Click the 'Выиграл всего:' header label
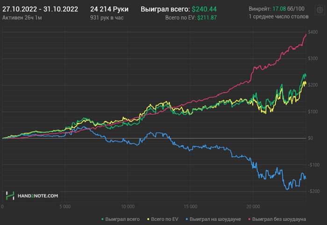The height and width of the screenshot is (225, 327). point(165,9)
